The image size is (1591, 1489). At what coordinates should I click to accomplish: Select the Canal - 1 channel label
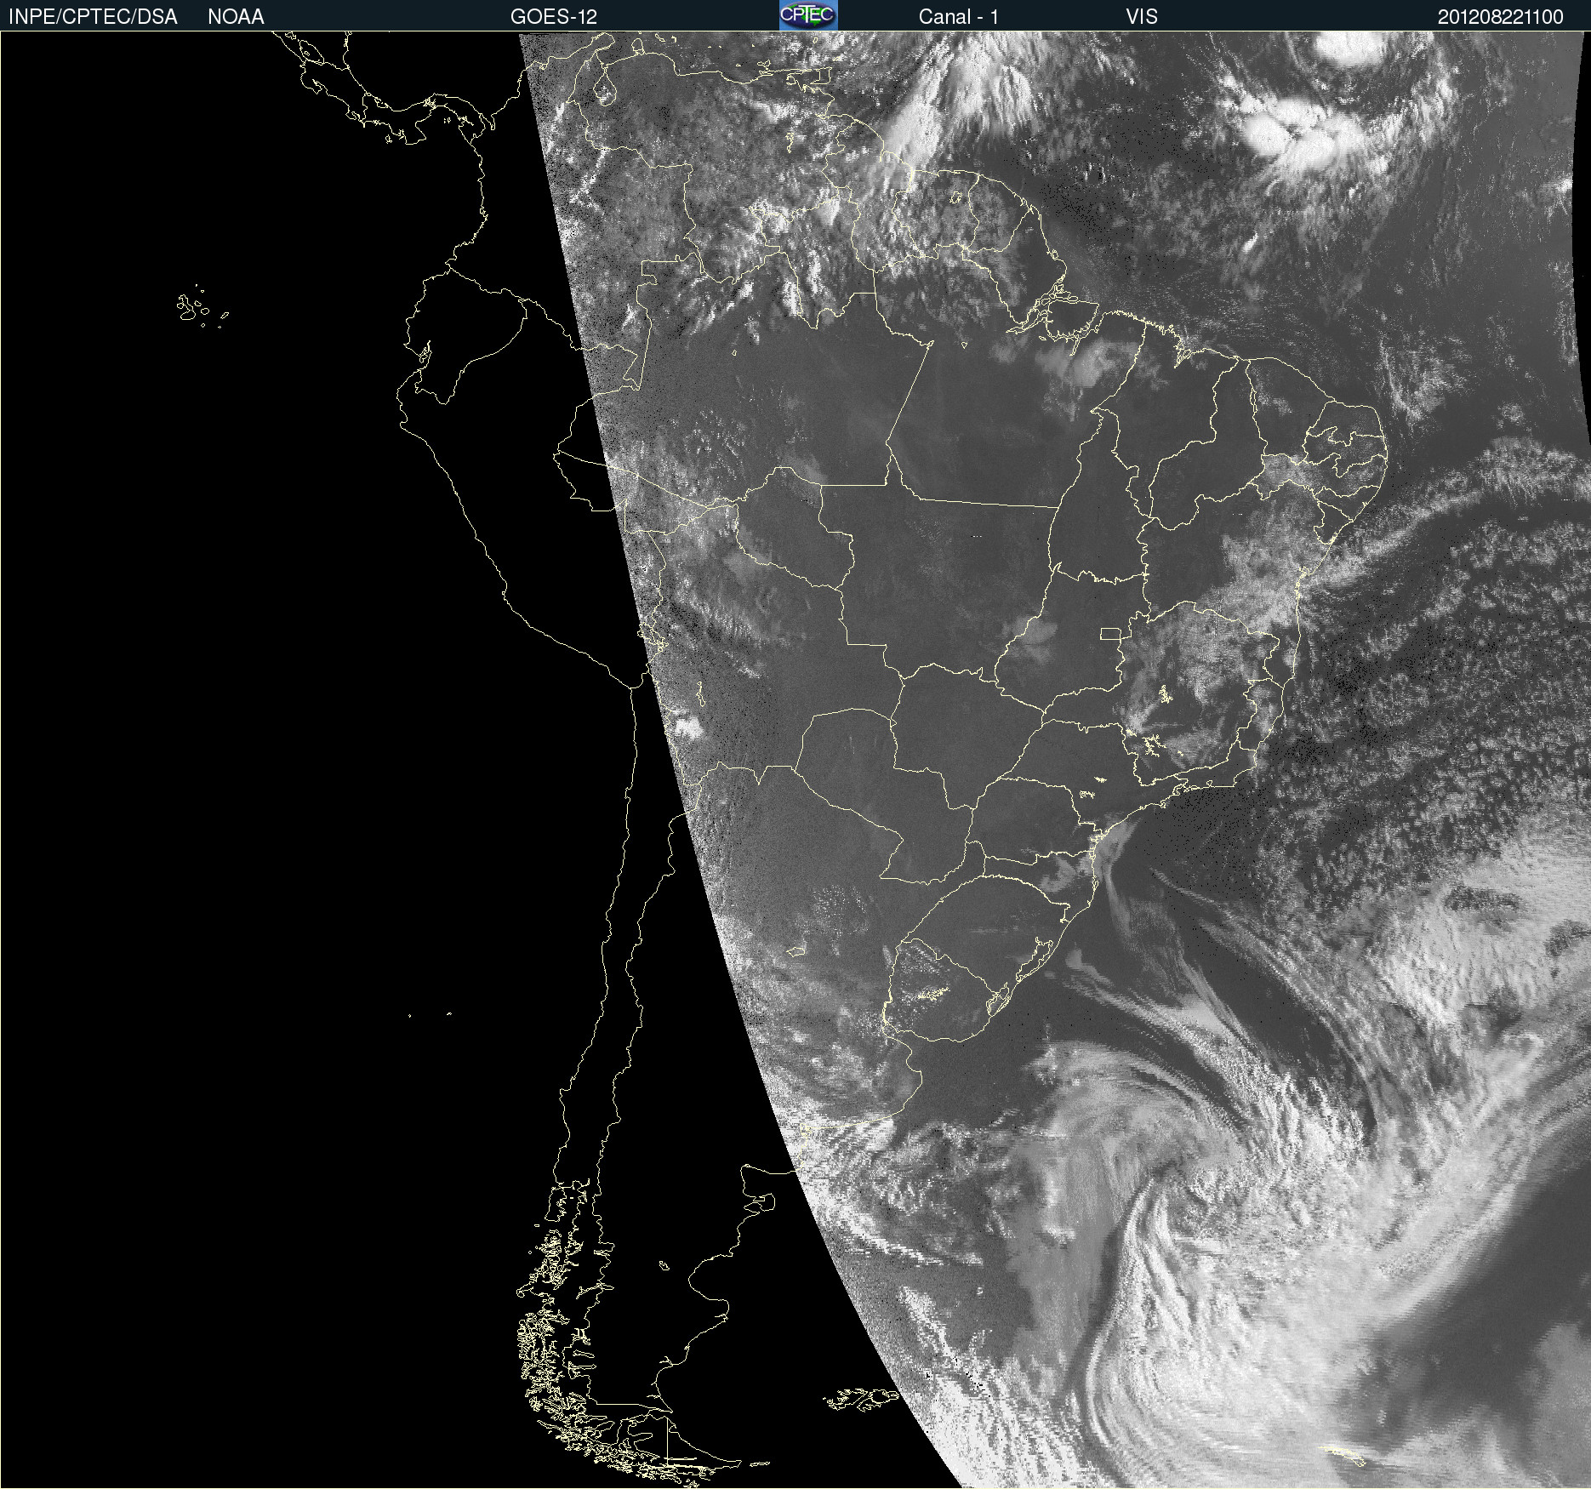click(x=958, y=17)
